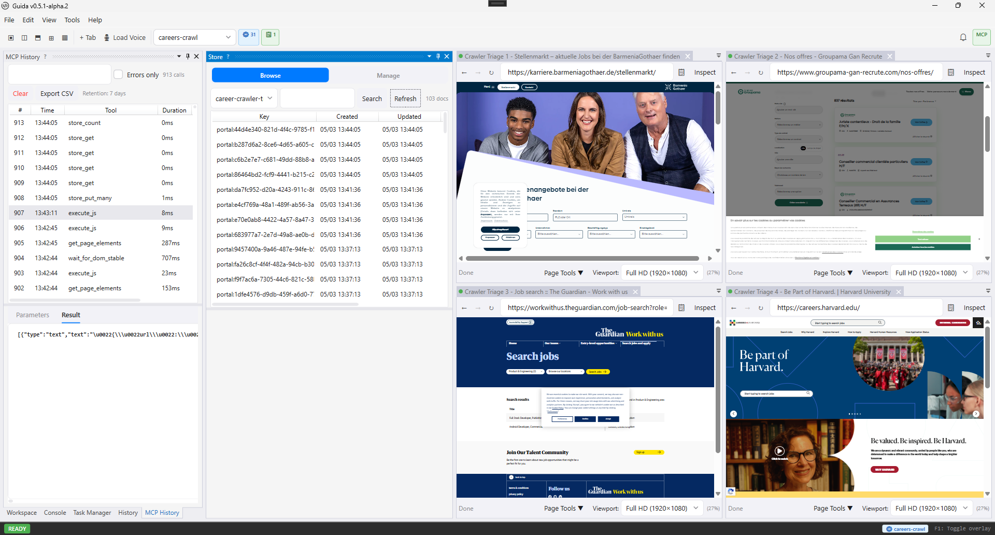Reload the Crawler Triage 1 page
The width and height of the screenshot is (995, 535).
coord(491,73)
